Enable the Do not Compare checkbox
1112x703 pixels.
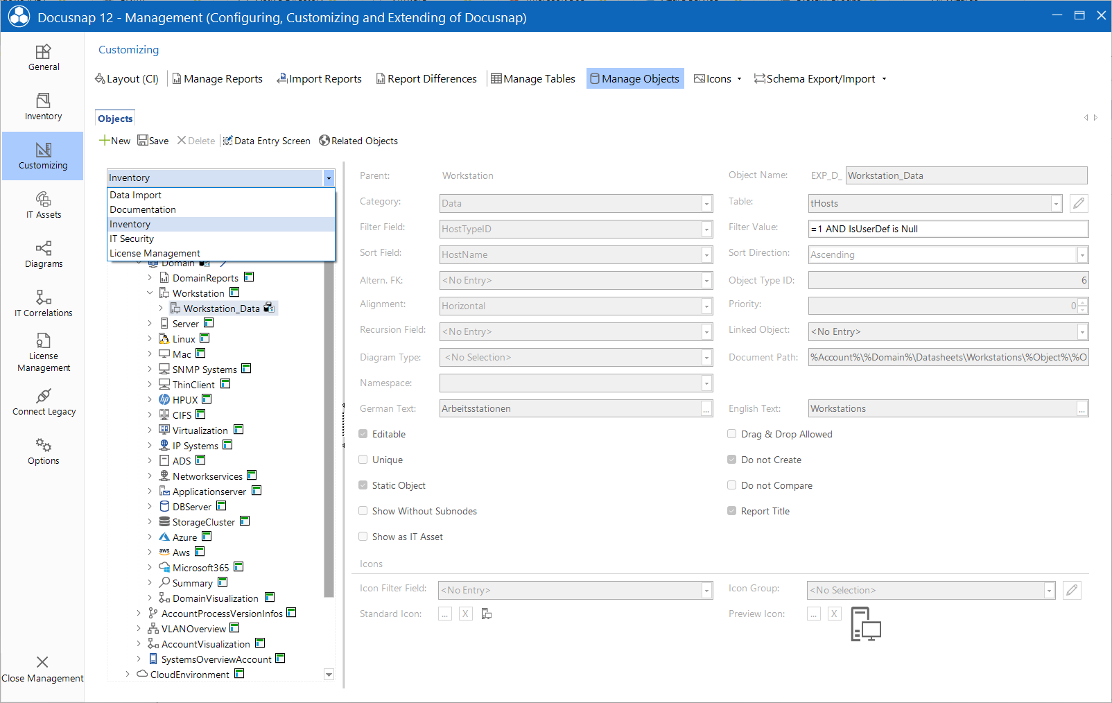pyautogui.click(x=732, y=485)
